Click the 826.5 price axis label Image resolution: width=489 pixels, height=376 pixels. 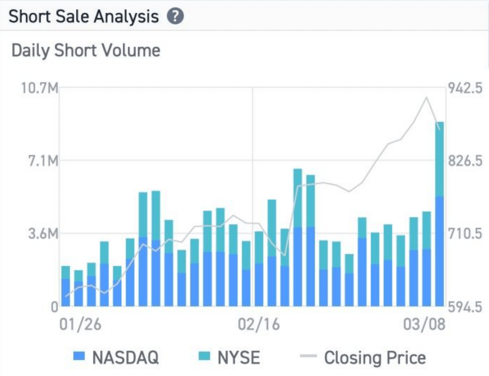pos(466,161)
